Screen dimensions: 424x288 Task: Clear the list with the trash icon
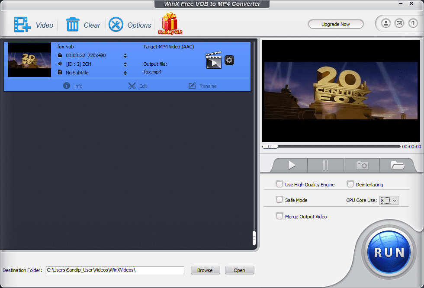point(73,24)
